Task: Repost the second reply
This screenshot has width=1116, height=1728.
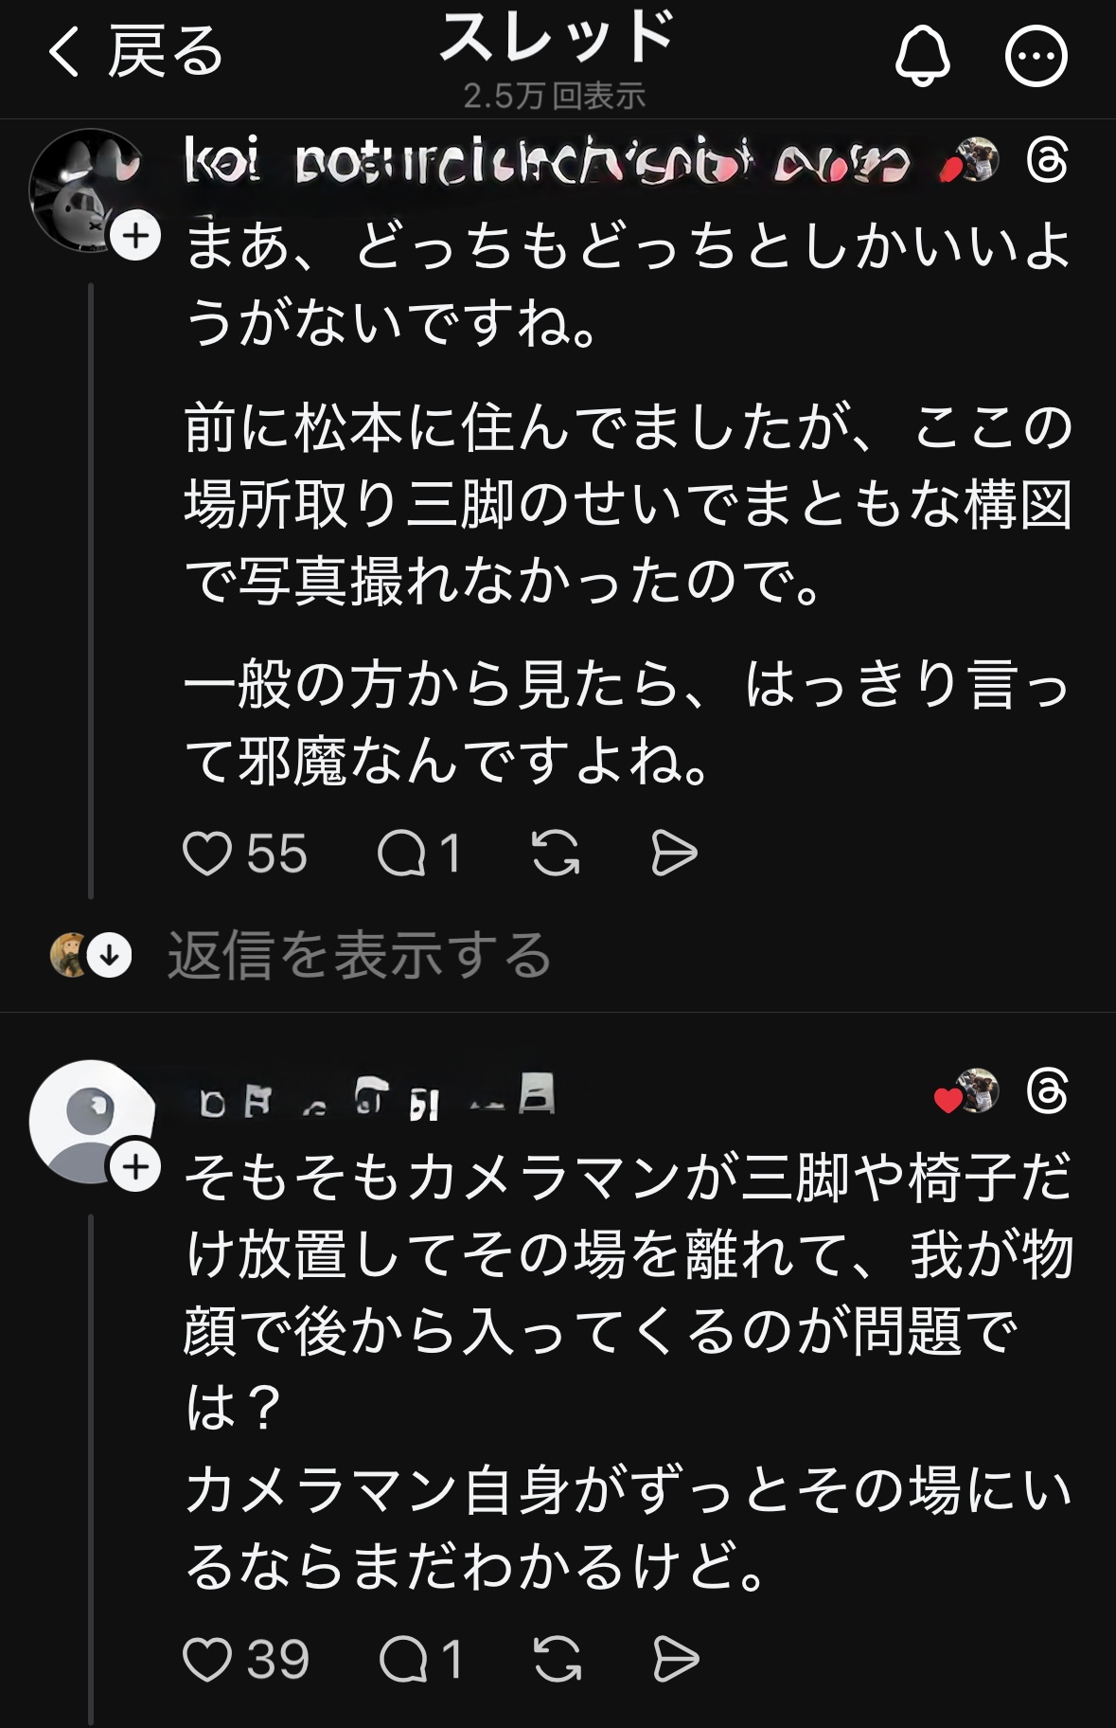Action: click(x=557, y=1660)
